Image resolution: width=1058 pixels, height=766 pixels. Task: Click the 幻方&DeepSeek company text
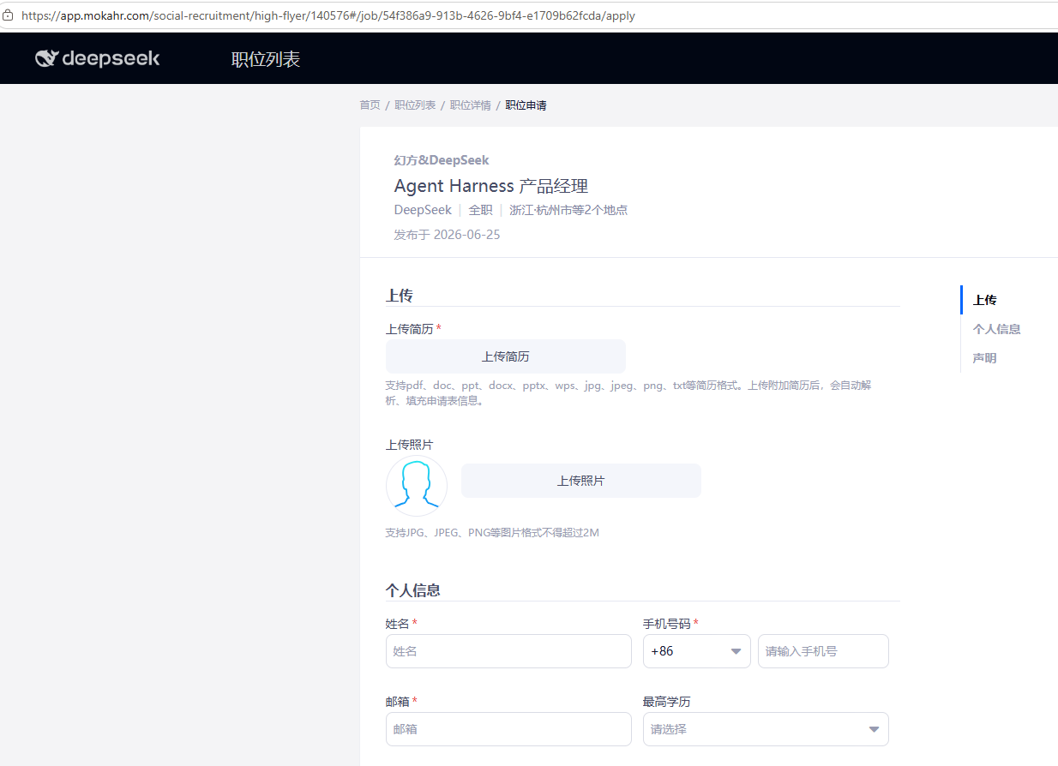pyautogui.click(x=442, y=160)
